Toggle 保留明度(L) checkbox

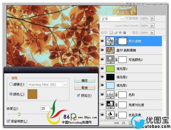pyautogui.click(x=8, y=121)
